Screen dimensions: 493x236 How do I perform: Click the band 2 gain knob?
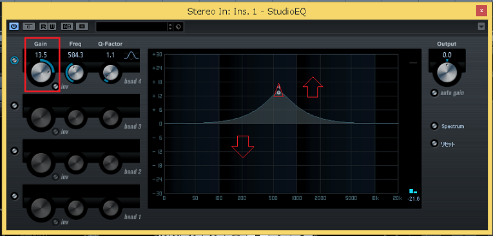pos(41,162)
